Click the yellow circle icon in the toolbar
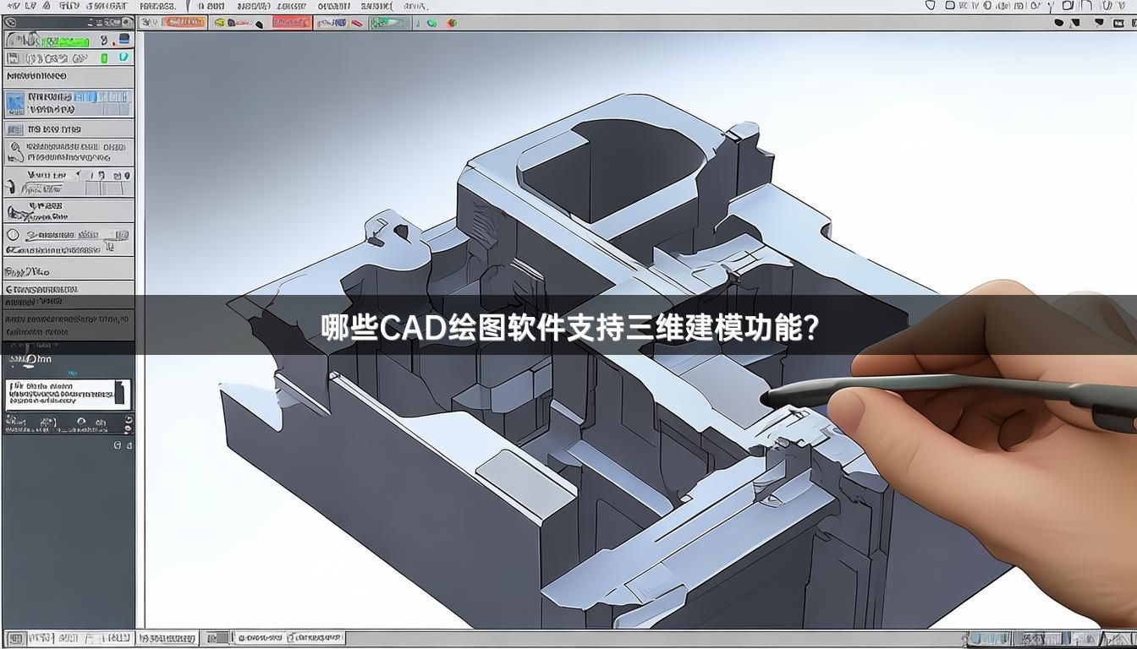 tap(219, 23)
